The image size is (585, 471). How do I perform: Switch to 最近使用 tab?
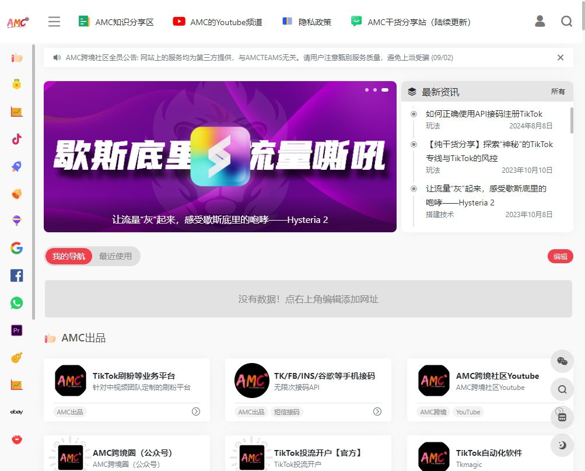[115, 256]
